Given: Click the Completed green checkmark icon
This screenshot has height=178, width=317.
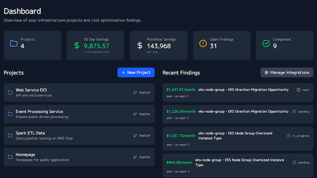Looking at the screenshot, I should [266, 44].
